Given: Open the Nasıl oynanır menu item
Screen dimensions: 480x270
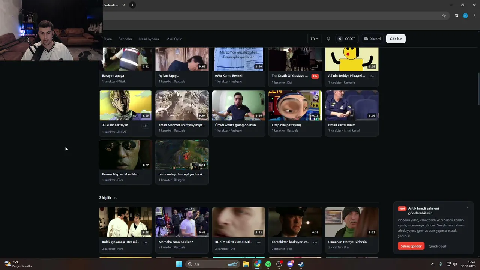Looking at the screenshot, I should coord(149,39).
